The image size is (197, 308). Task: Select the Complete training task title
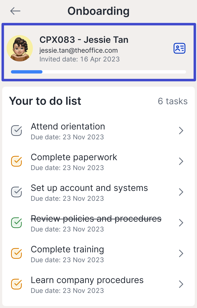[67, 250]
